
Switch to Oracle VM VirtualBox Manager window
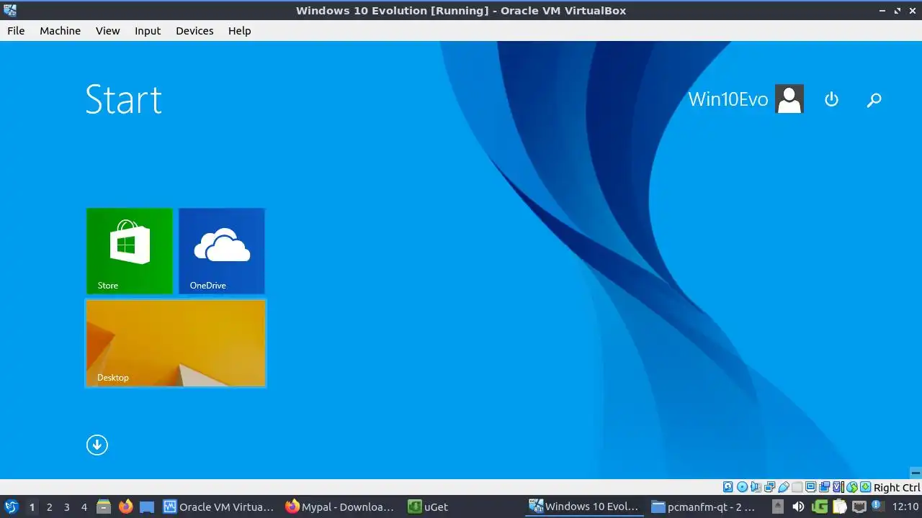(219, 506)
